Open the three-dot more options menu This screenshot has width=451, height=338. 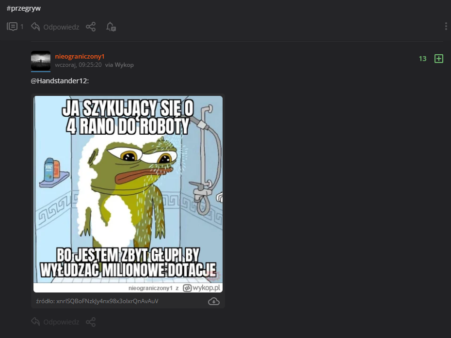[x=446, y=27]
